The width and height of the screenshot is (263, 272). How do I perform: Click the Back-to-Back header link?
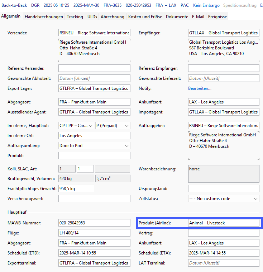(x=14, y=5)
